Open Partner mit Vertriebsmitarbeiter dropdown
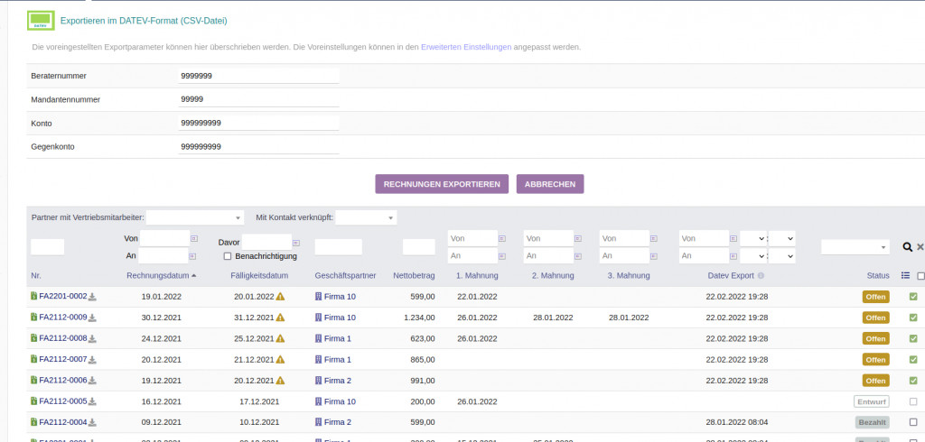Screen dimensions: 925x442 point(195,217)
